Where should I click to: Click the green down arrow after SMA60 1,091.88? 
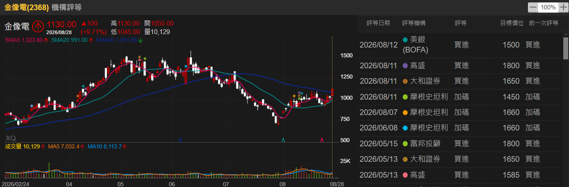click(x=140, y=40)
